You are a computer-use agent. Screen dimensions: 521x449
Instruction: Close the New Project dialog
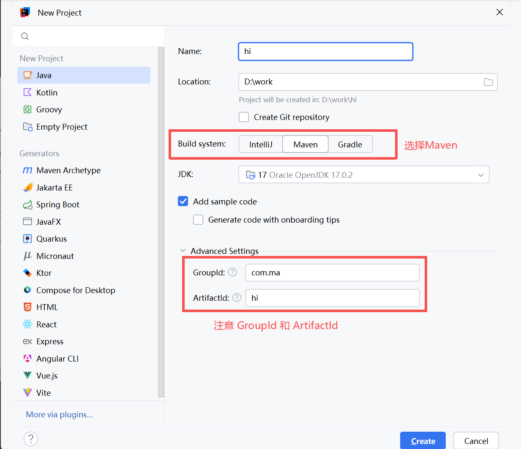coord(499,12)
